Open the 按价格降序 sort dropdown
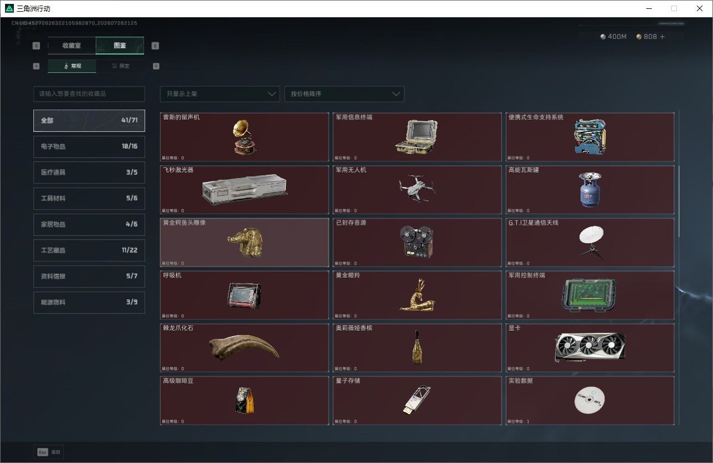 [344, 94]
